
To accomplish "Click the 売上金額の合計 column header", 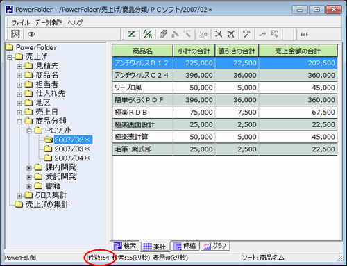I will [x=298, y=51].
